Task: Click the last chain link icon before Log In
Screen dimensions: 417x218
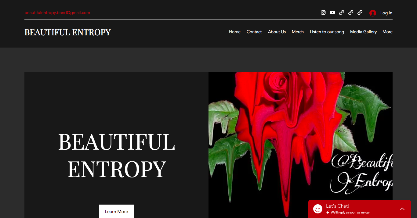Action: [360, 13]
